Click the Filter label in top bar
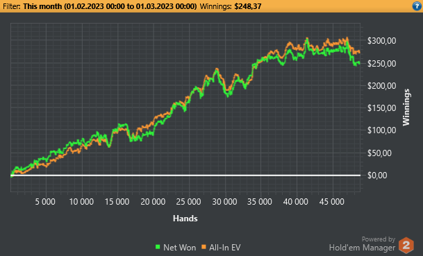423x256 pixels. (x=12, y=6)
